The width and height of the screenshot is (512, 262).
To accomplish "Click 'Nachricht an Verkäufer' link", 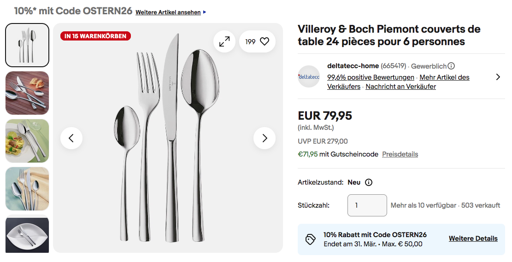I will [400, 87].
